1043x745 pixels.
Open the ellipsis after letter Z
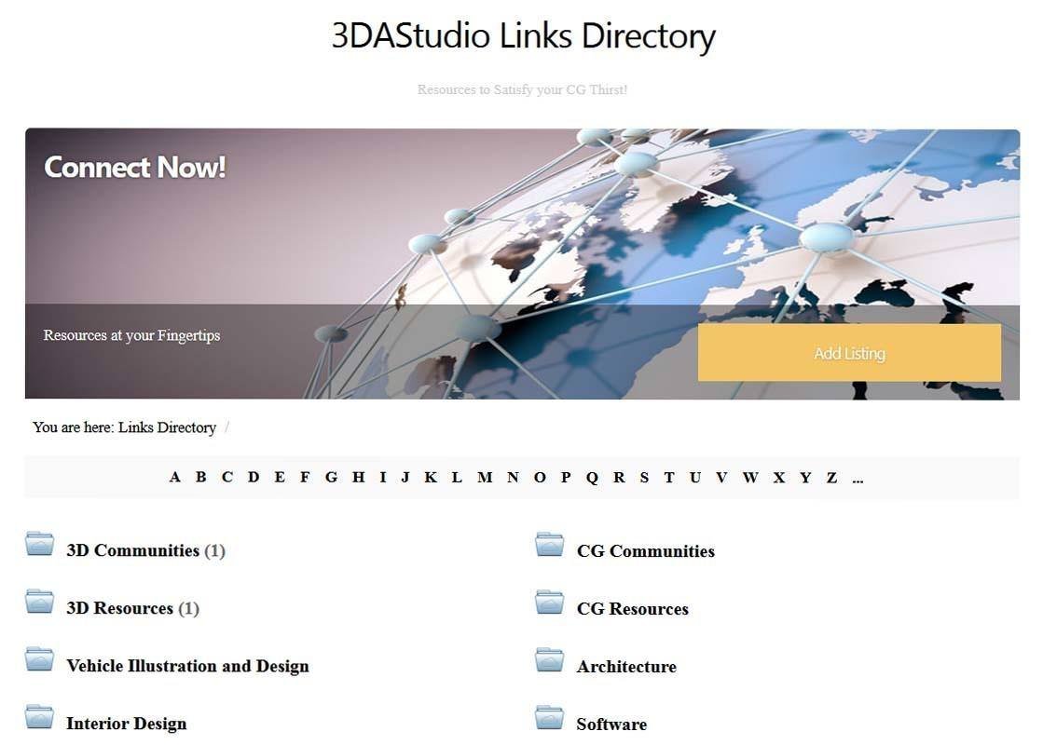pos(858,477)
